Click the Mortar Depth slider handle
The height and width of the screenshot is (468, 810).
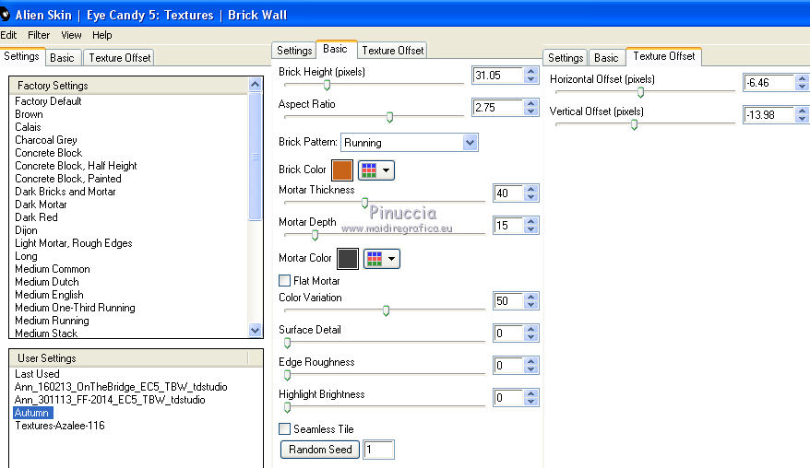point(315,235)
